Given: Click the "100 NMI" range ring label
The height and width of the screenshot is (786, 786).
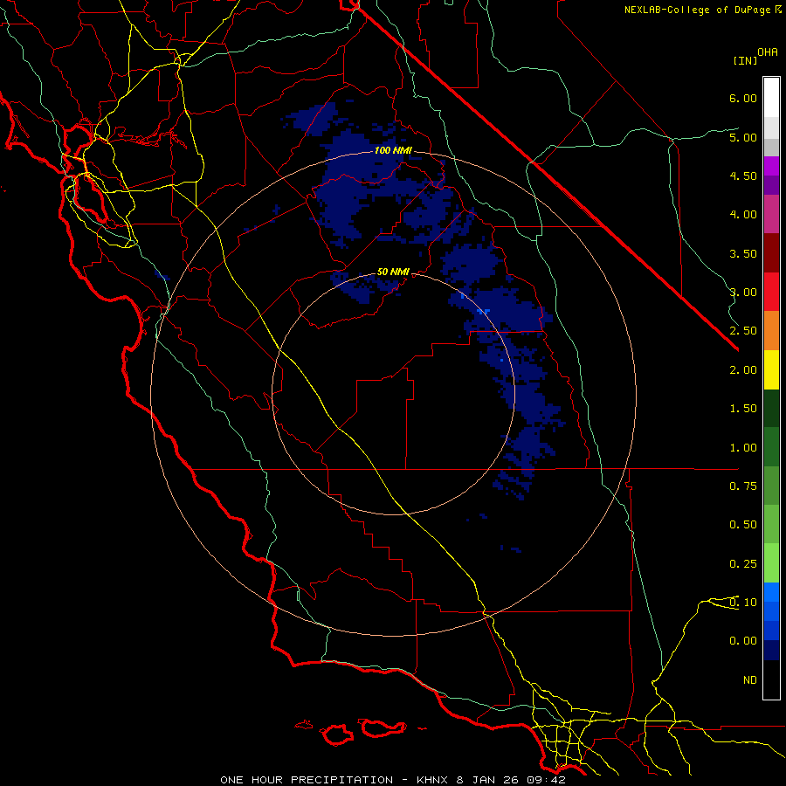Looking at the screenshot, I should click(393, 150).
